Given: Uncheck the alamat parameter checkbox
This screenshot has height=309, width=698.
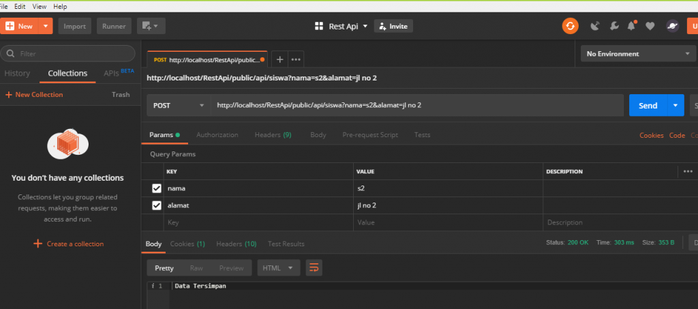Looking at the screenshot, I should tap(157, 205).
